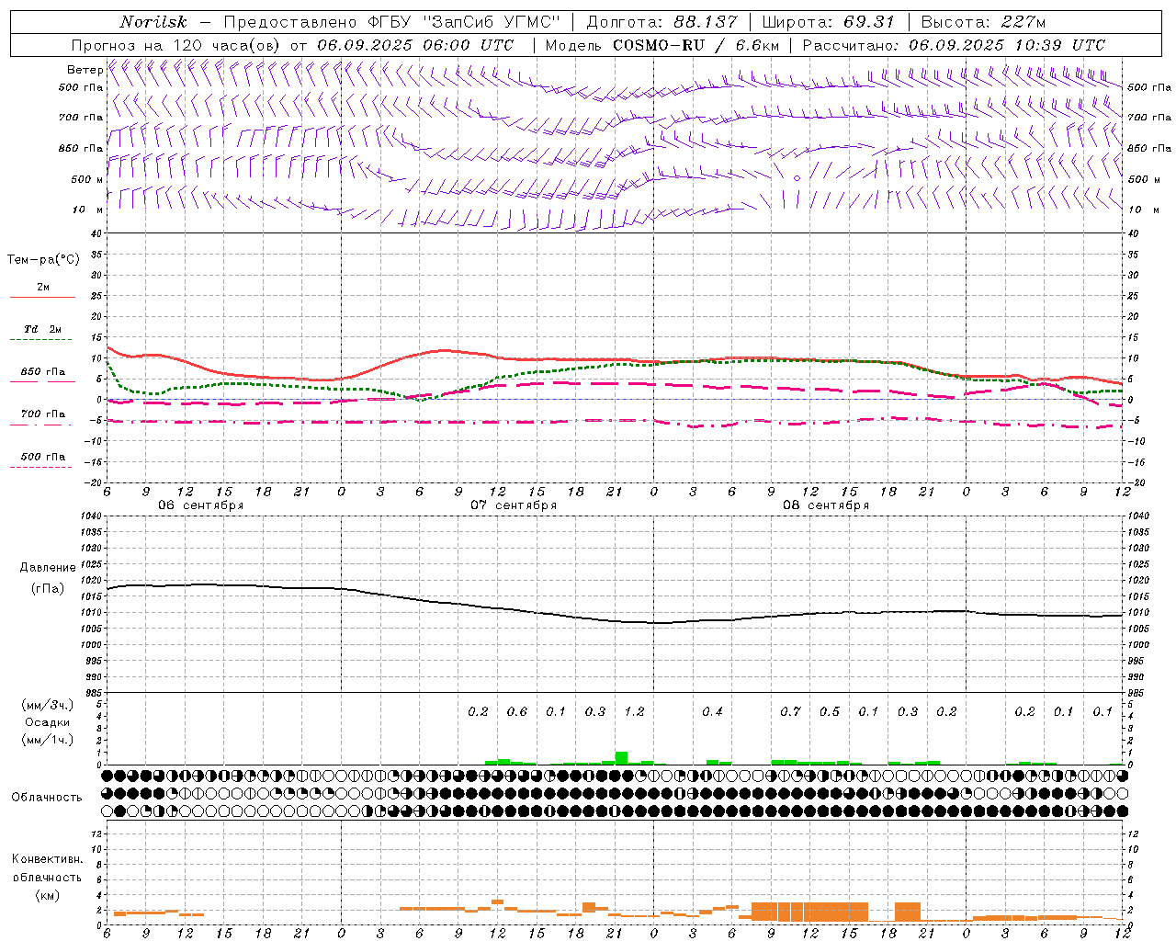Click the 700 гПа entry in temperature legend

42,414
